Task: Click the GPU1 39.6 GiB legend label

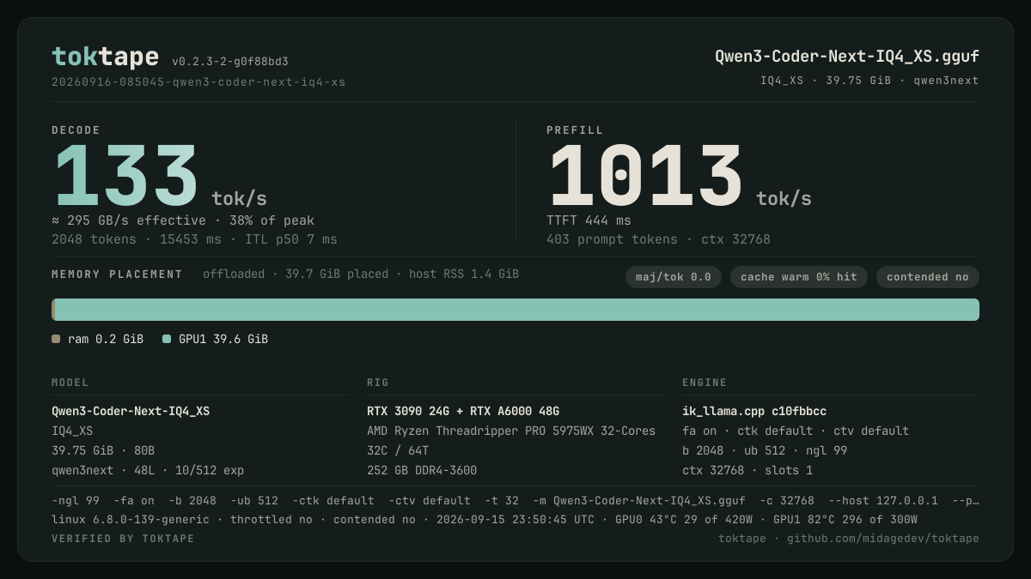Action: (x=223, y=339)
